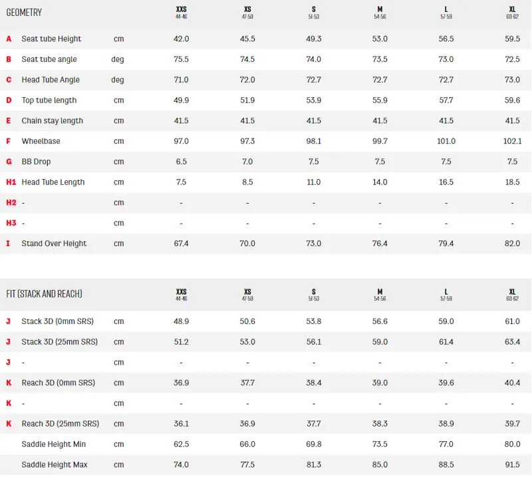
Task: Click the FIT (STACK AND REACH) heading
Action: click(44, 294)
